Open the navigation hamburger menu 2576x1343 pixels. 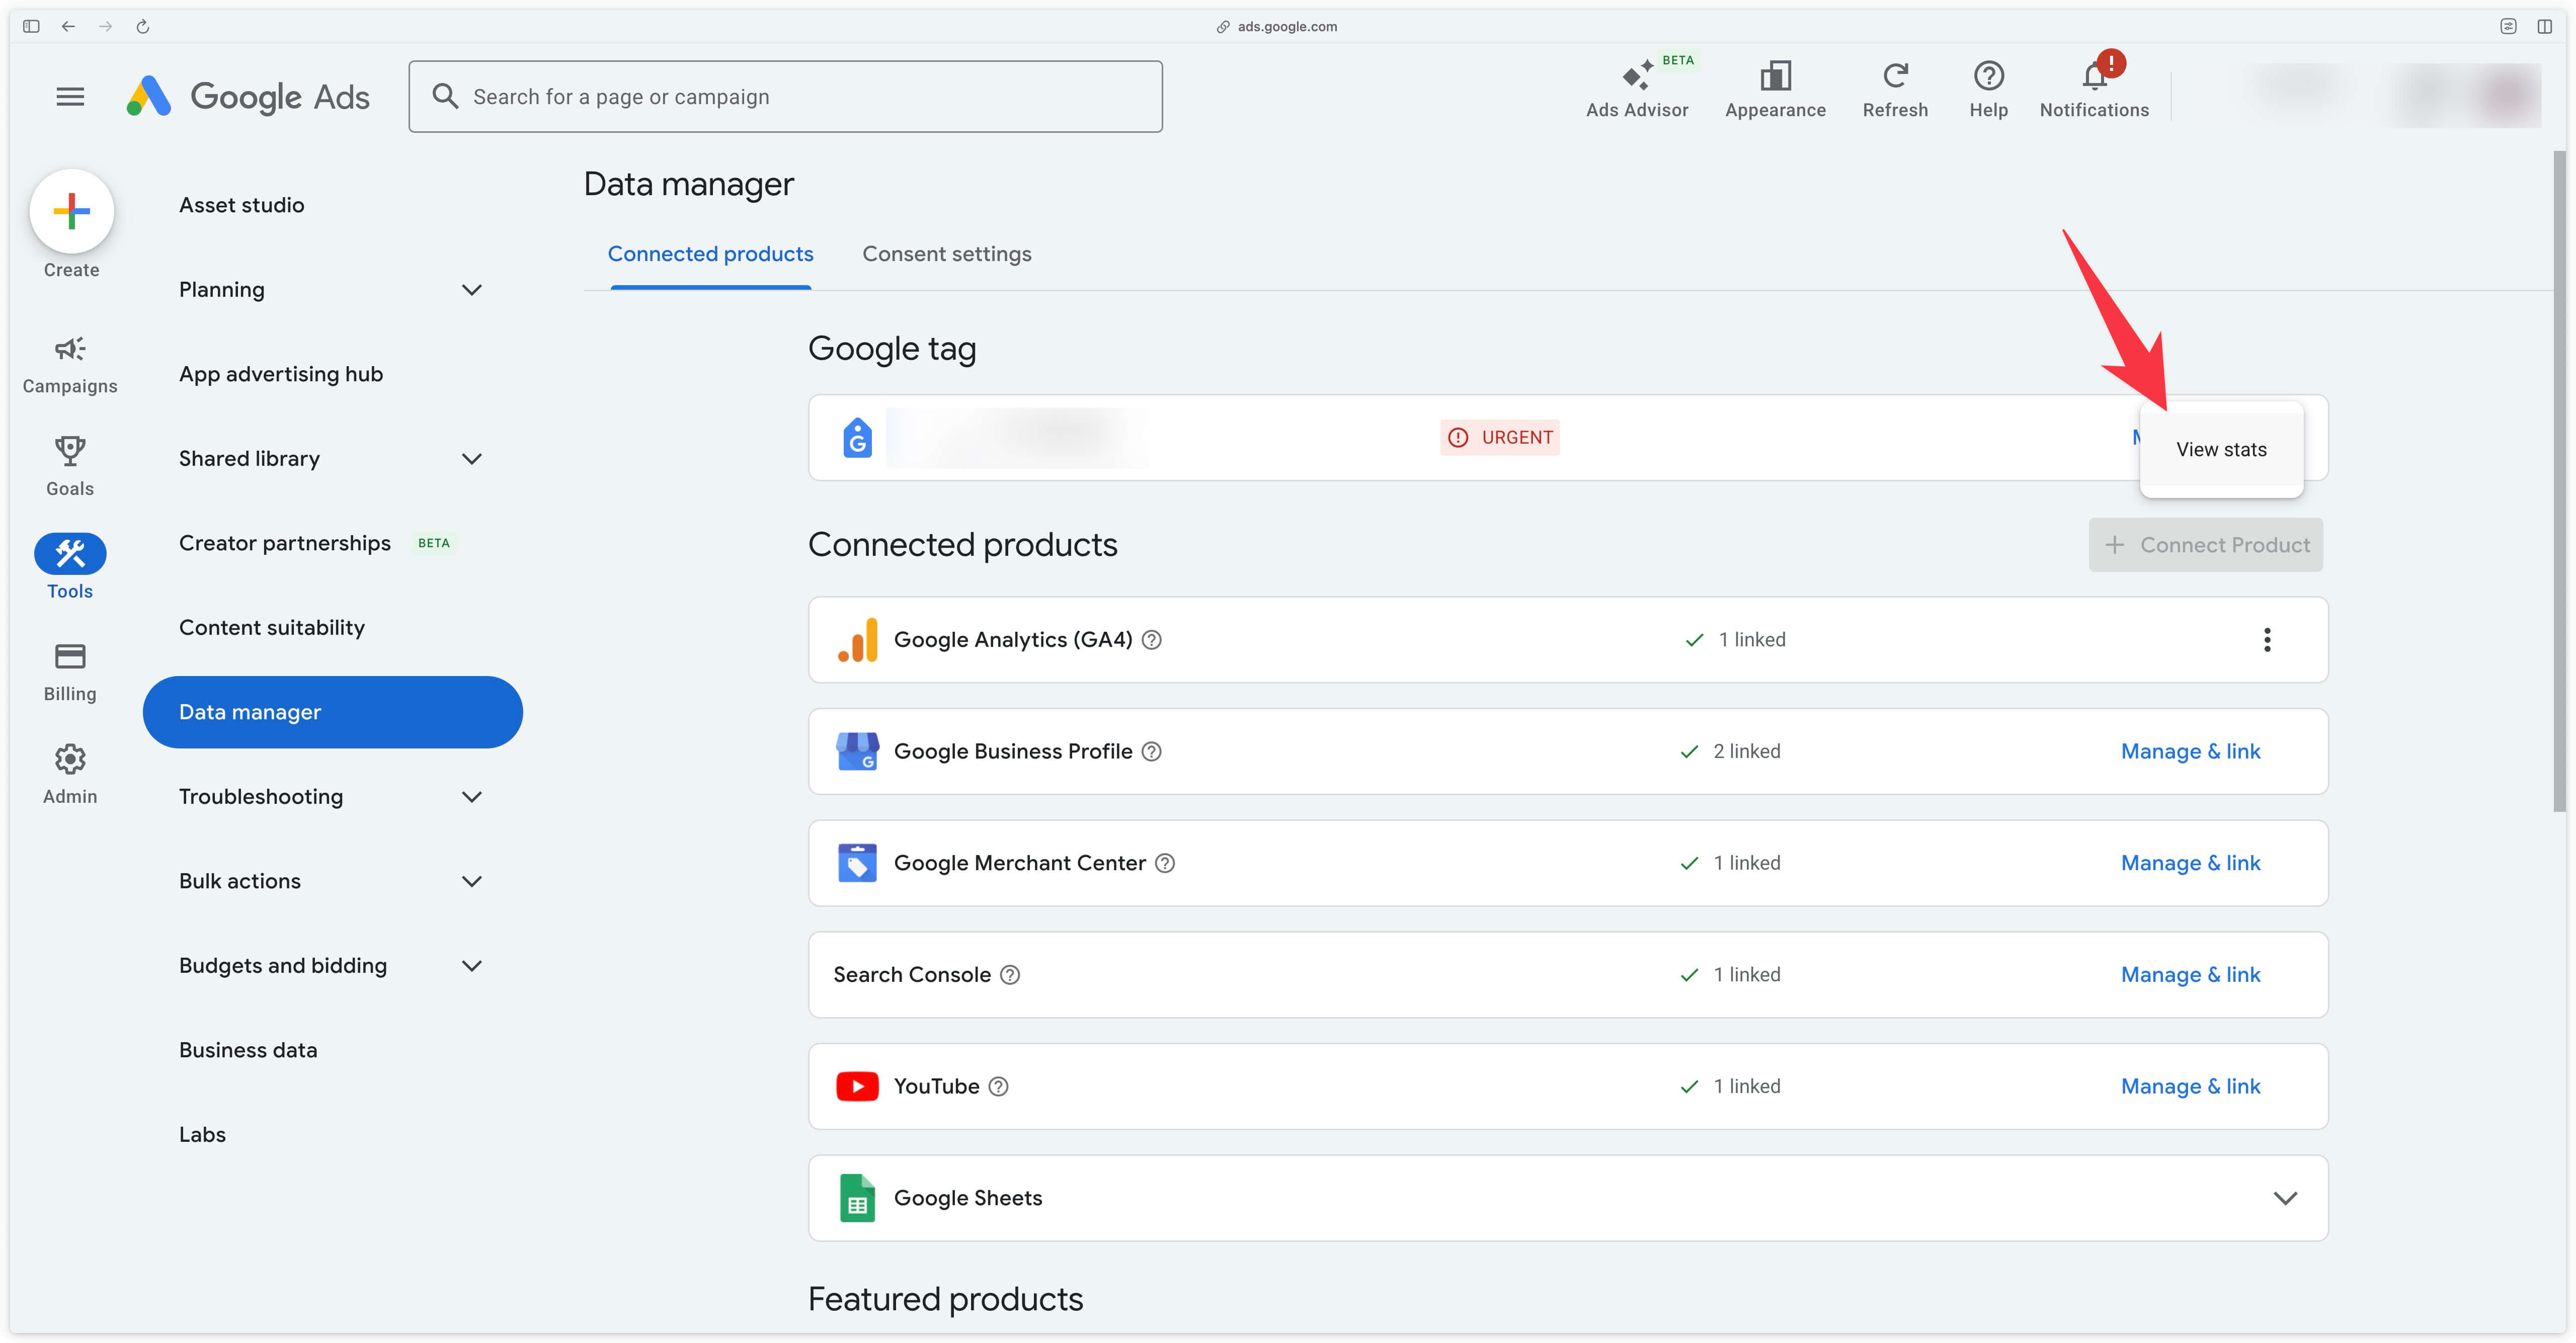point(70,95)
